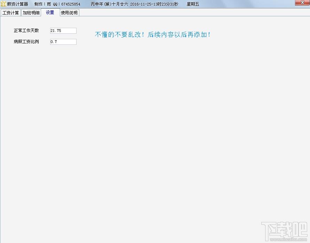The height and width of the screenshot is (243, 310).
Task: Click the 星期五 weekday text
Action: click(x=193, y=4)
